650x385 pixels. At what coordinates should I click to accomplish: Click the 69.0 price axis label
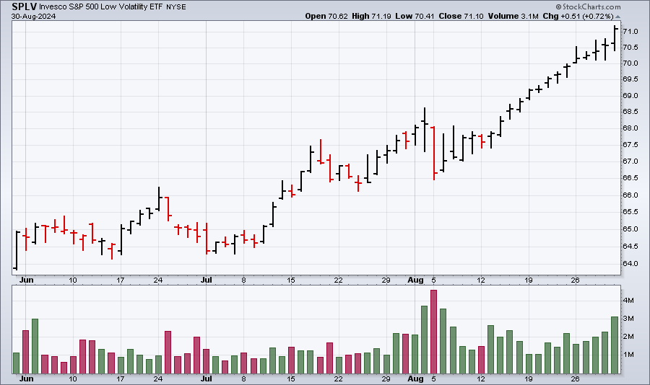(630, 96)
